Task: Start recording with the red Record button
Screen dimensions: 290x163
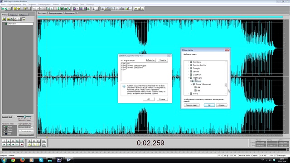Action: 22,144
